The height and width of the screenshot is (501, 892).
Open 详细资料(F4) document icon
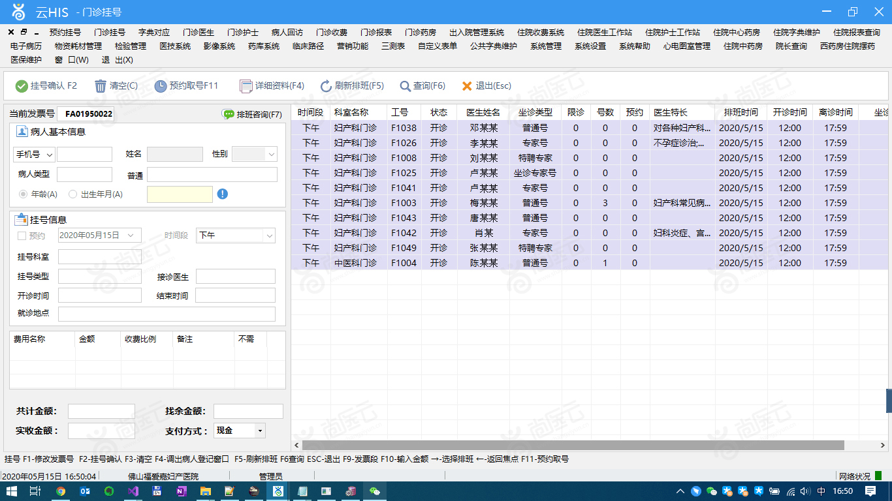(246, 86)
